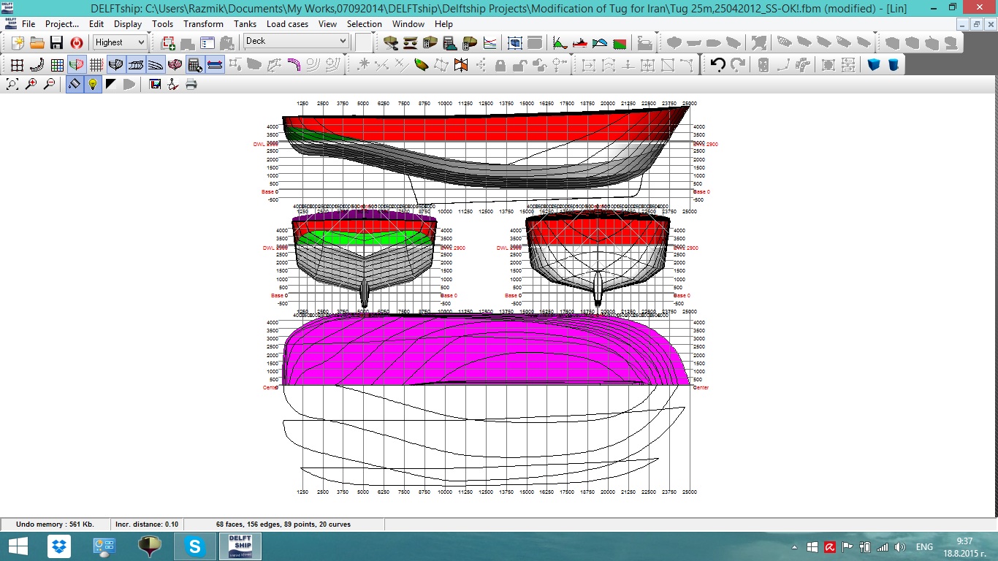The width and height of the screenshot is (998, 561).
Task: Click the new document icon with star
Action: pyautogui.click(x=17, y=42)
